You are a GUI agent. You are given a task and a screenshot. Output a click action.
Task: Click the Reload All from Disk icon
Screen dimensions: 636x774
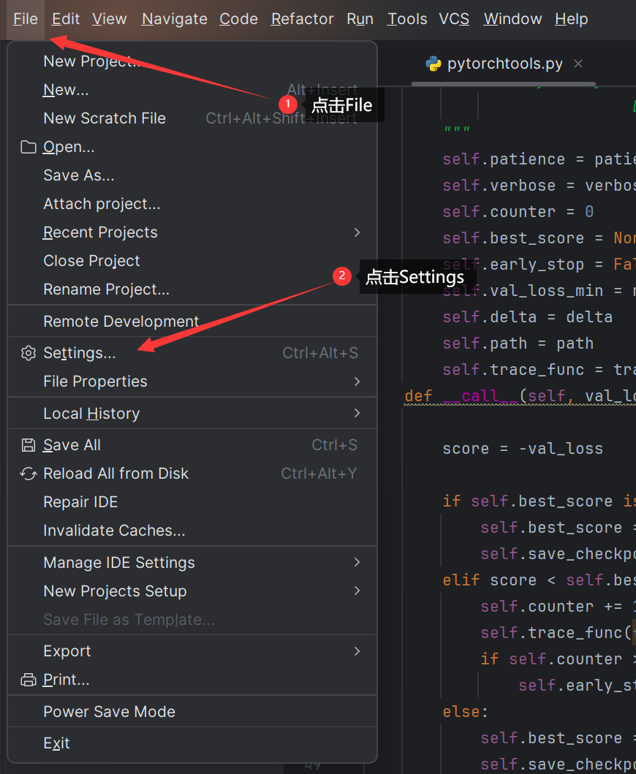tap(29, 474)
